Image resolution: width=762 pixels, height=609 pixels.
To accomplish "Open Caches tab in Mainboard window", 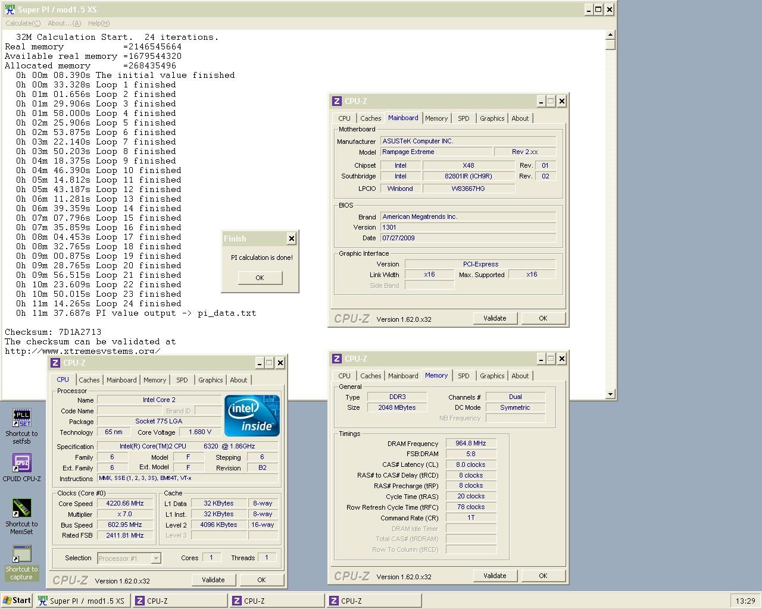I will 370,118.
